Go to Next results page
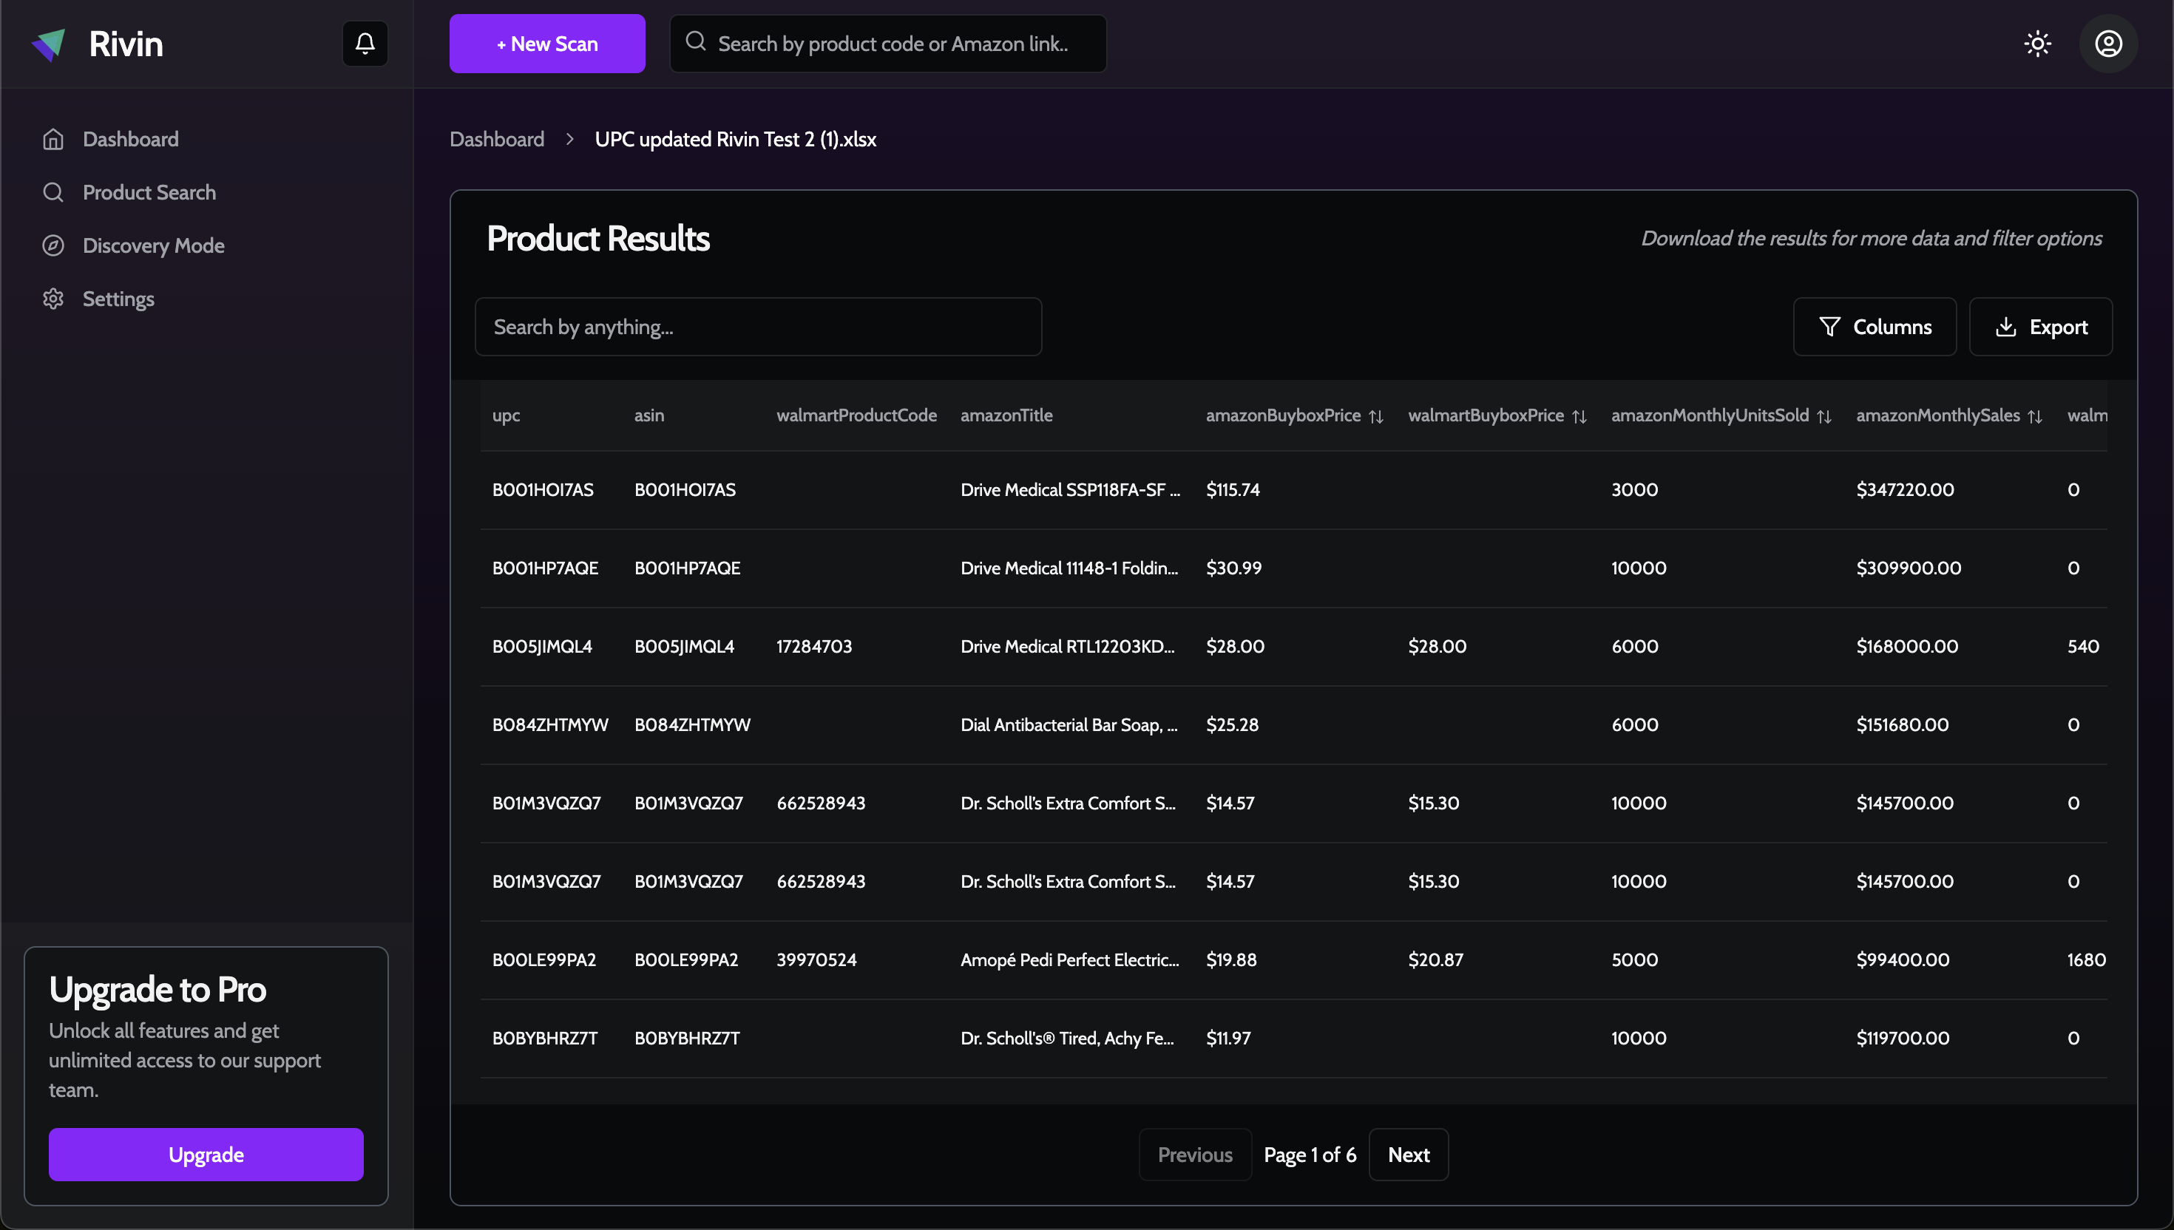Screen dimensions: 2174x1230 (1408, 1154)
